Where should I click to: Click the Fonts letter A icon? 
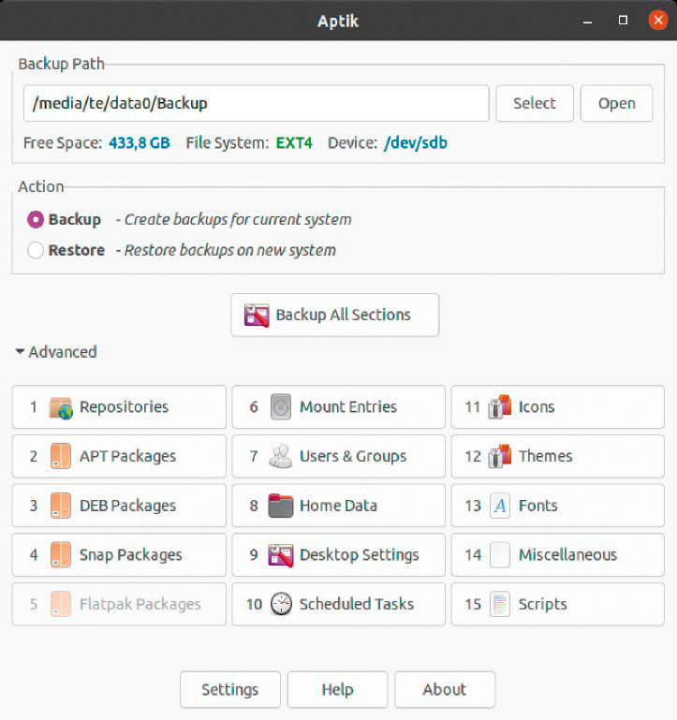(x=500, y=506)
